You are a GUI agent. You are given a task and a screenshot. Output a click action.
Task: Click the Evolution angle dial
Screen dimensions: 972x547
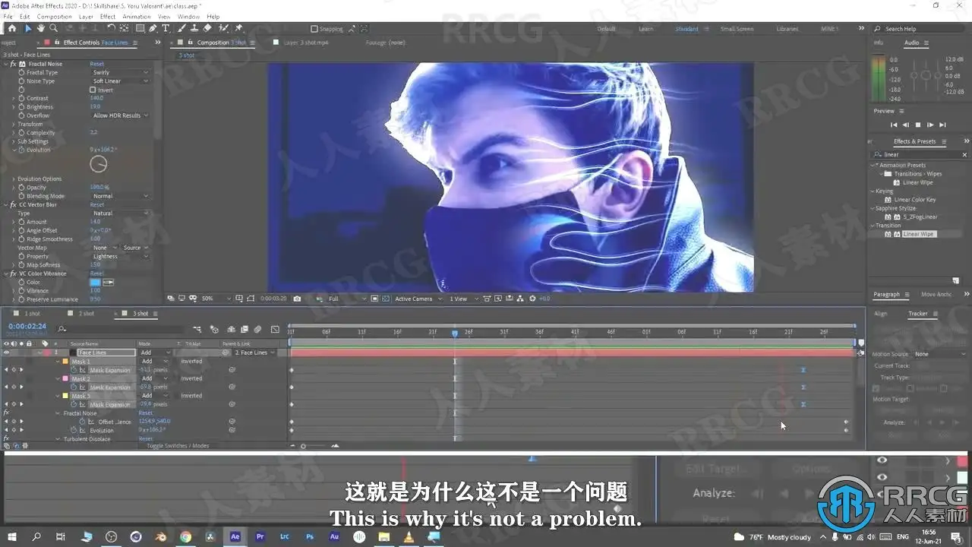(x=99, y=163)
